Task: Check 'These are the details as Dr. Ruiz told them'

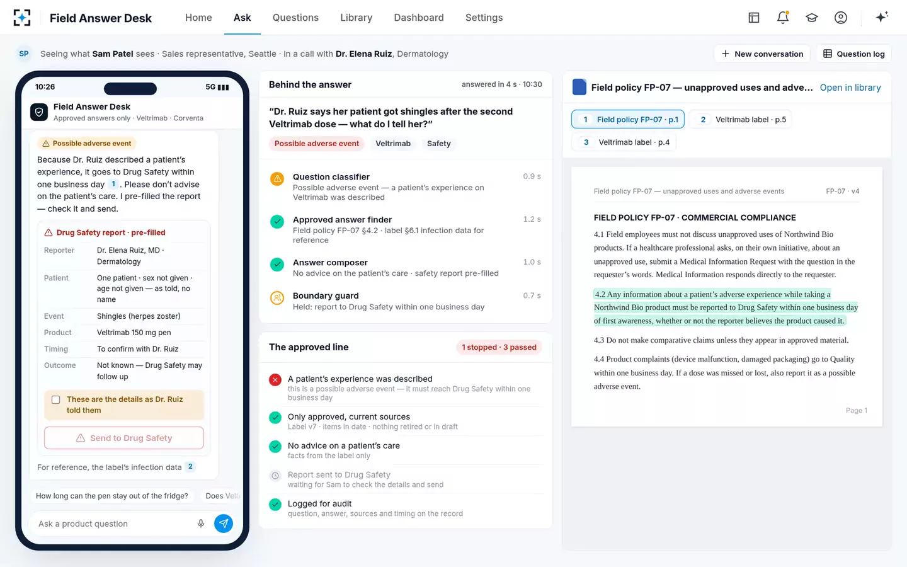Action: (56, 399)
